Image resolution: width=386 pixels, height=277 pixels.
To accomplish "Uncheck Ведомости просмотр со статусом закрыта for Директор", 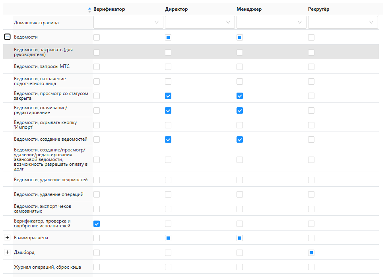I will [x=168, y=96].
